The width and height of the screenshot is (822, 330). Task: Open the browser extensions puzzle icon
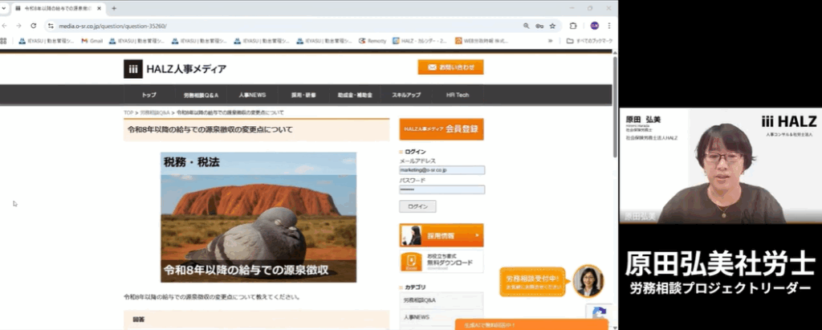tap(573, 26)
